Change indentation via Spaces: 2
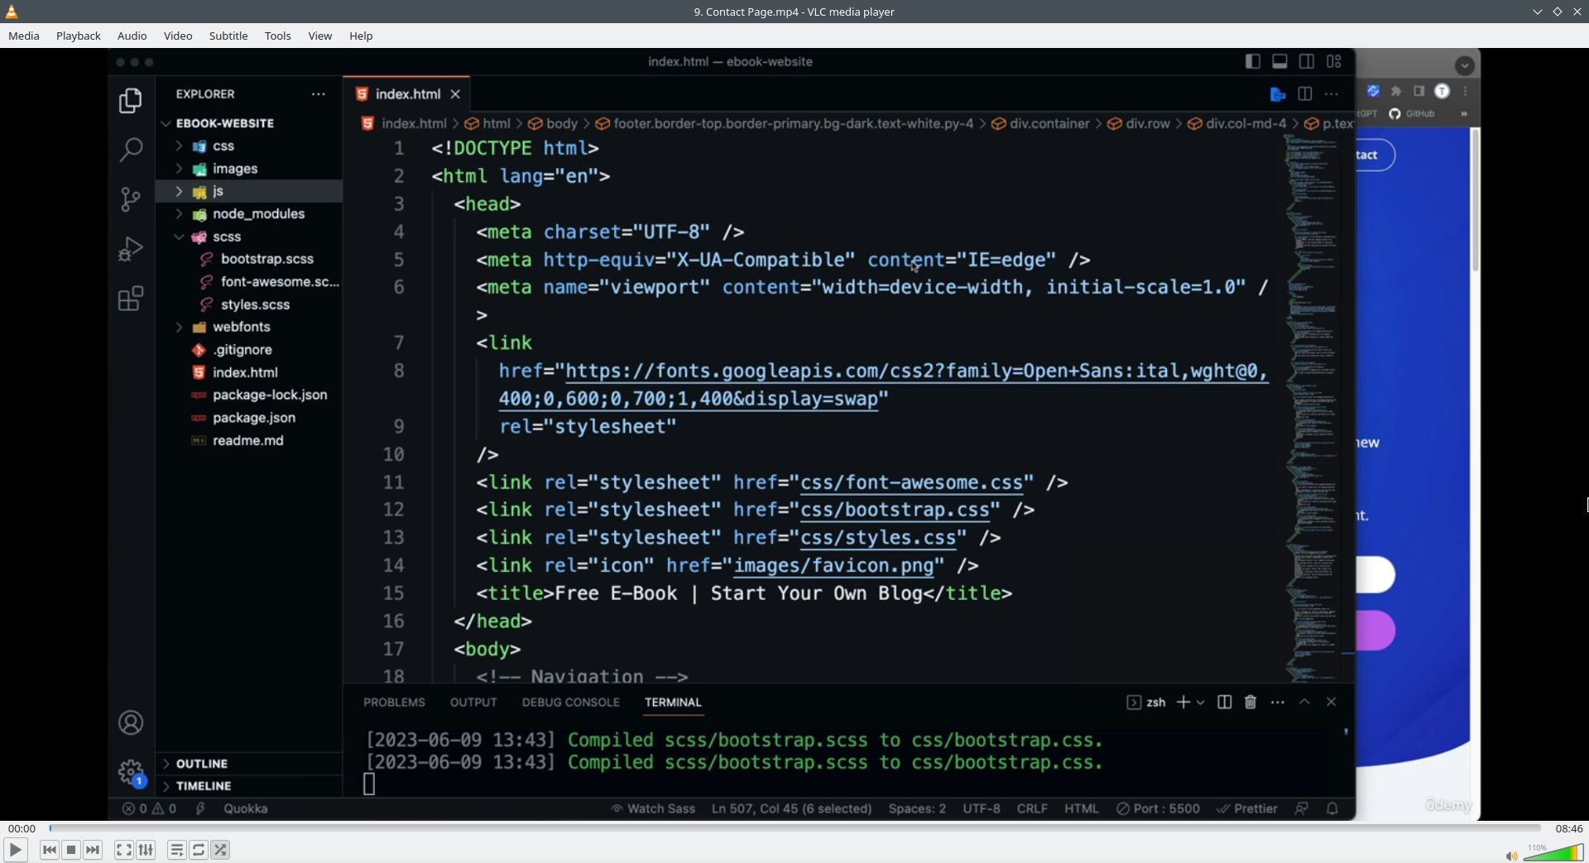Image resolution: width=1589 pixels, height=863 pixels. tap(917, 808)
